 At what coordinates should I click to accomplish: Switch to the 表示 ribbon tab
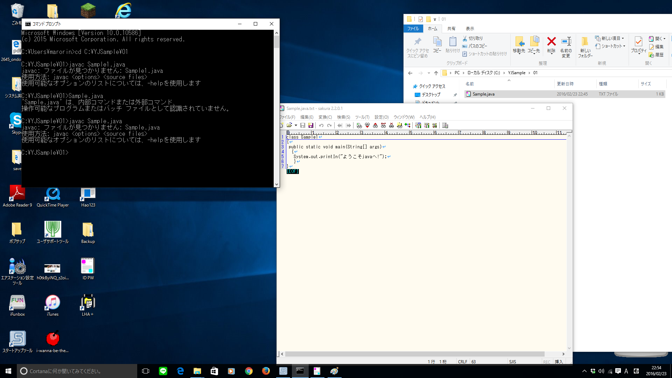coord(470,29)
